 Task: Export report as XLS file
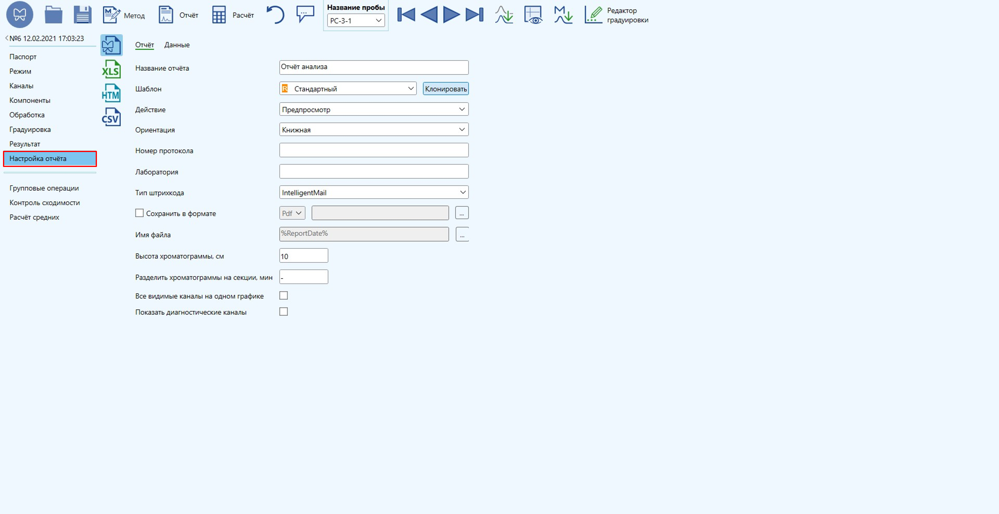tap(111, 70)
